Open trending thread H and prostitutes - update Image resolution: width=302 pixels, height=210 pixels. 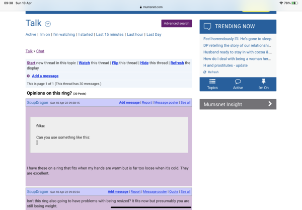tap(225, 65)
